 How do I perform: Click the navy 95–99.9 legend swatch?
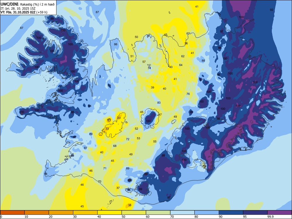point(255,213)
